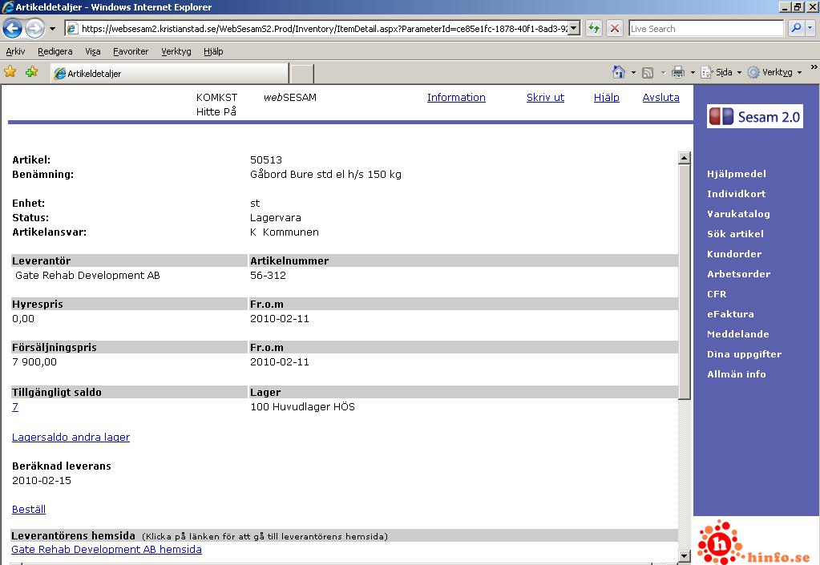The image size is (820, 565).
Task: Open CFR in the sidebar
Action: [717, 294]
